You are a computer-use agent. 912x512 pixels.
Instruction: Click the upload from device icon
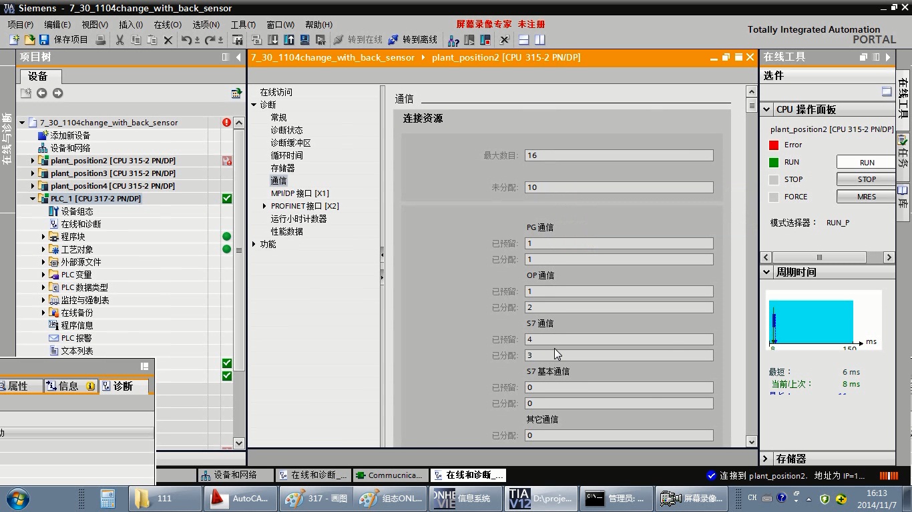(x=289, y=40)
